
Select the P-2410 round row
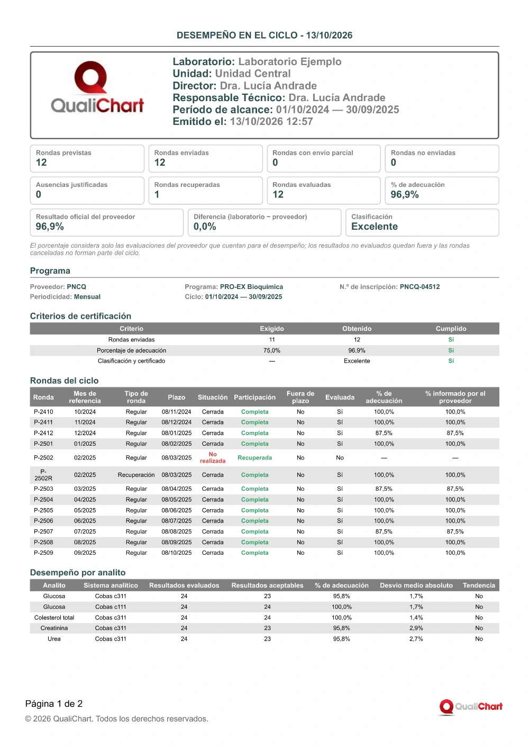pyautogui.click(x=264, y=412)
